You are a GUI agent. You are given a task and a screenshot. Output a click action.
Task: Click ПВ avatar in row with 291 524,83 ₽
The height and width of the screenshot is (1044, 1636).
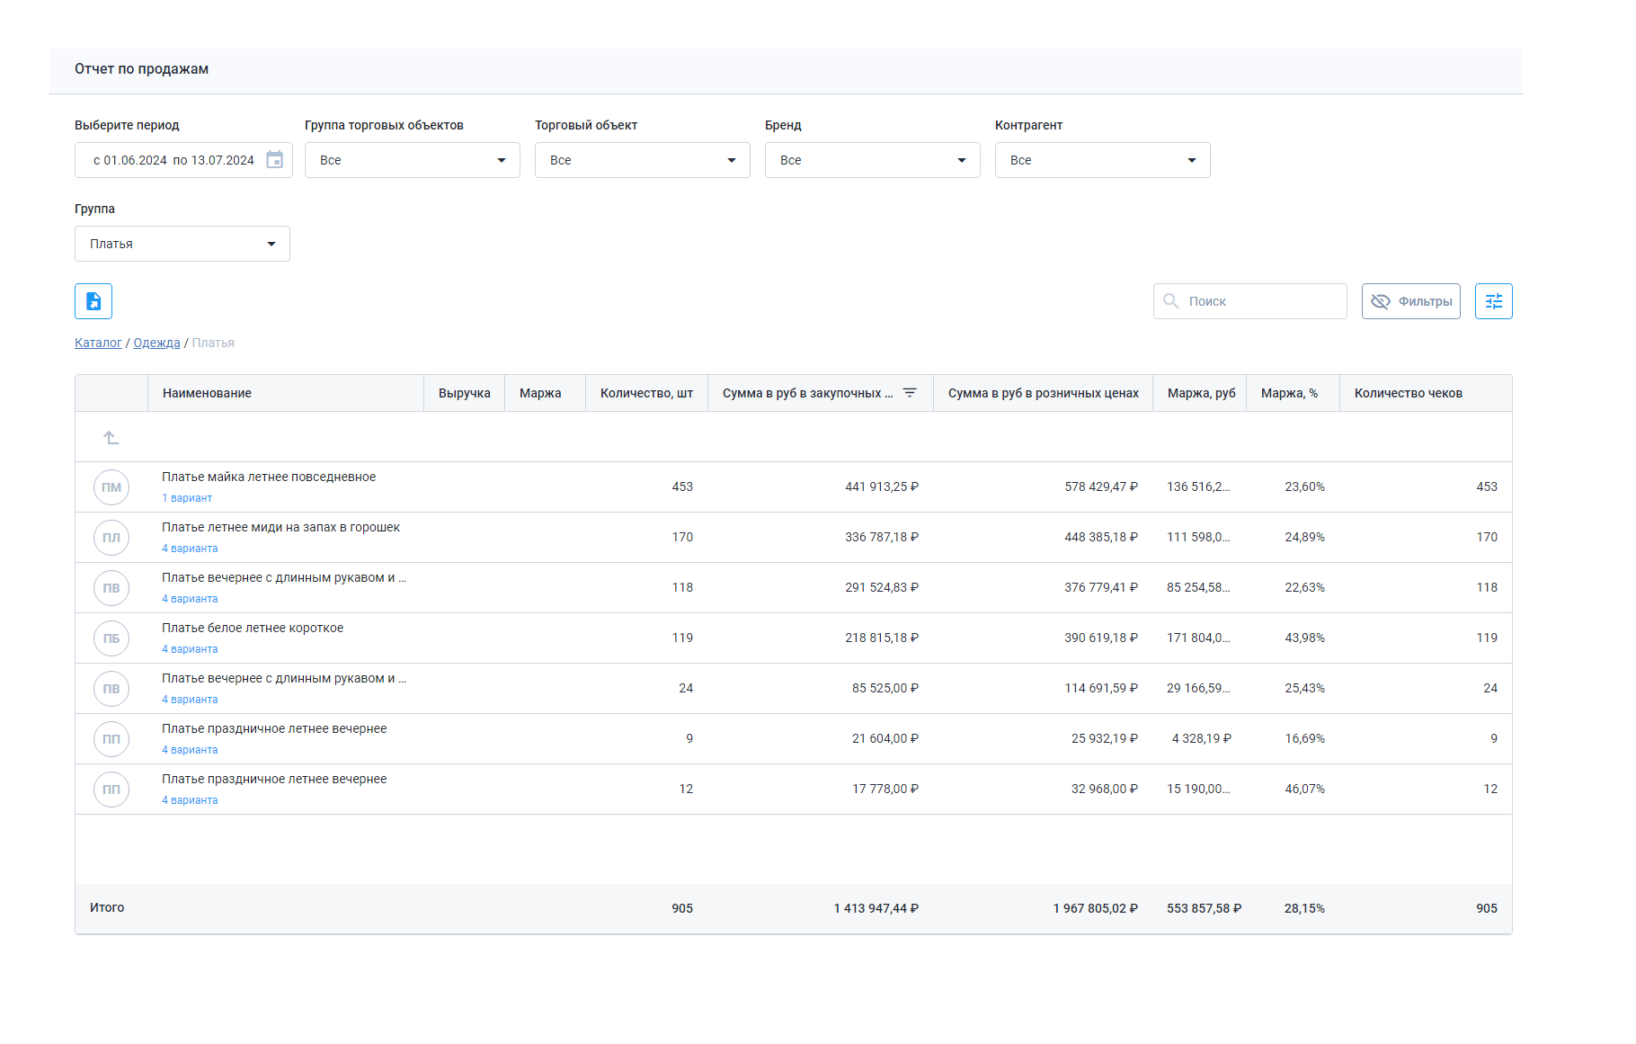pyautogui.click(x=111, y=588)
